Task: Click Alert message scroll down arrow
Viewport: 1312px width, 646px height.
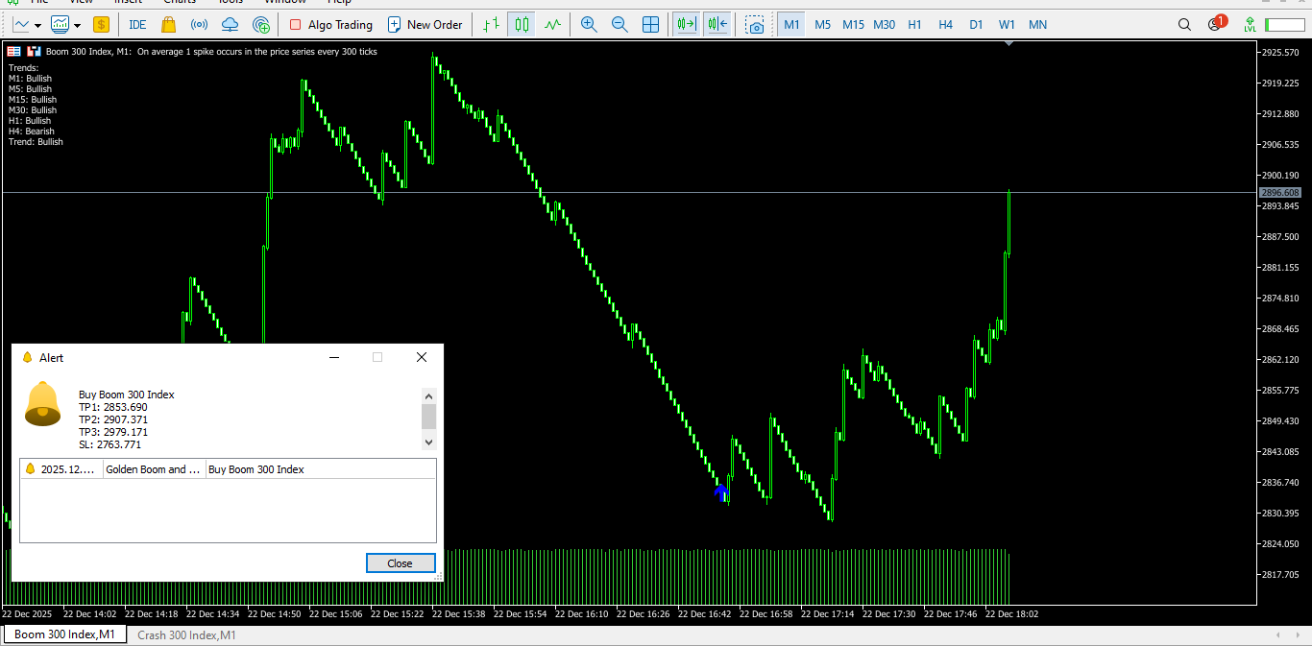Action: (429, 443)
